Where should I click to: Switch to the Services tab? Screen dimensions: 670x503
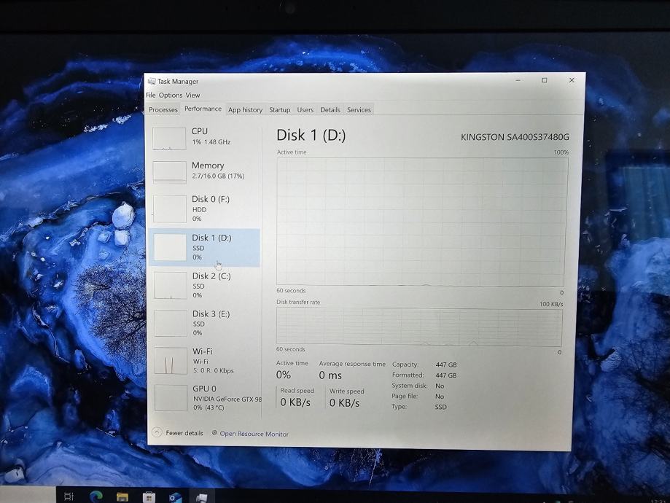click(359, 110)
